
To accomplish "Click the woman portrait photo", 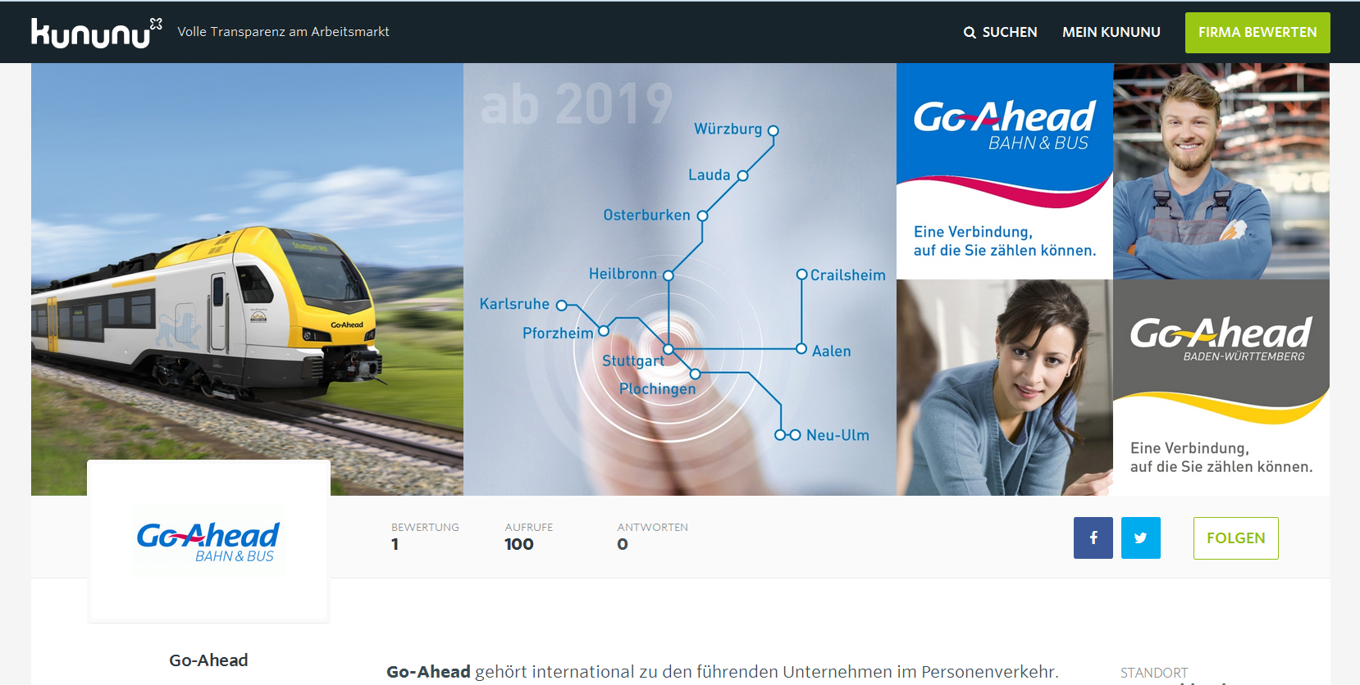I will tap(1005, 388).
